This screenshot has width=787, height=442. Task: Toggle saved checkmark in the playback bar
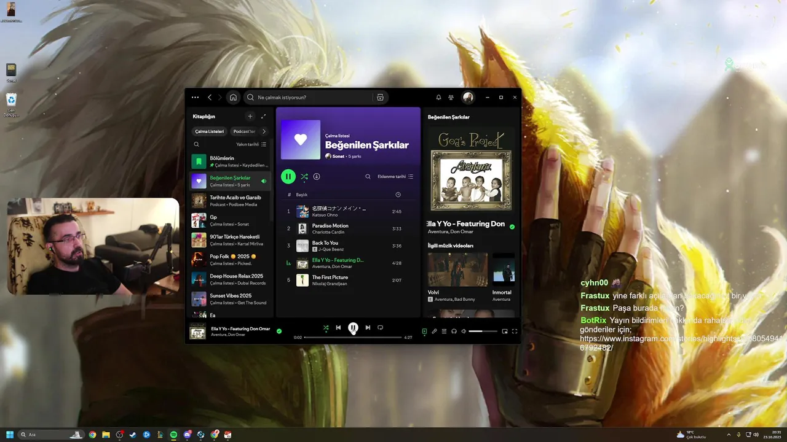coord(279,331)
